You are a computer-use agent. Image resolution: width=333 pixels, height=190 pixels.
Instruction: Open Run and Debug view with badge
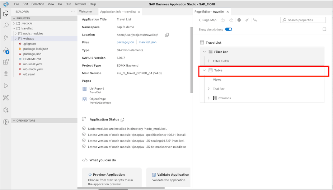(6, 50)
